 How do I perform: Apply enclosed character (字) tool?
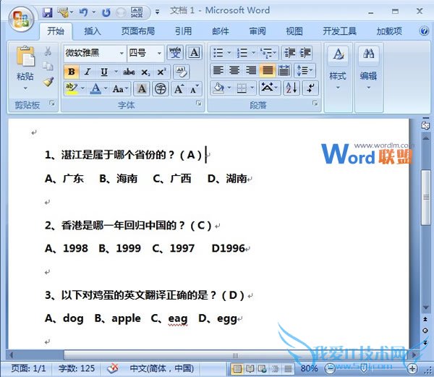(161, 89)
